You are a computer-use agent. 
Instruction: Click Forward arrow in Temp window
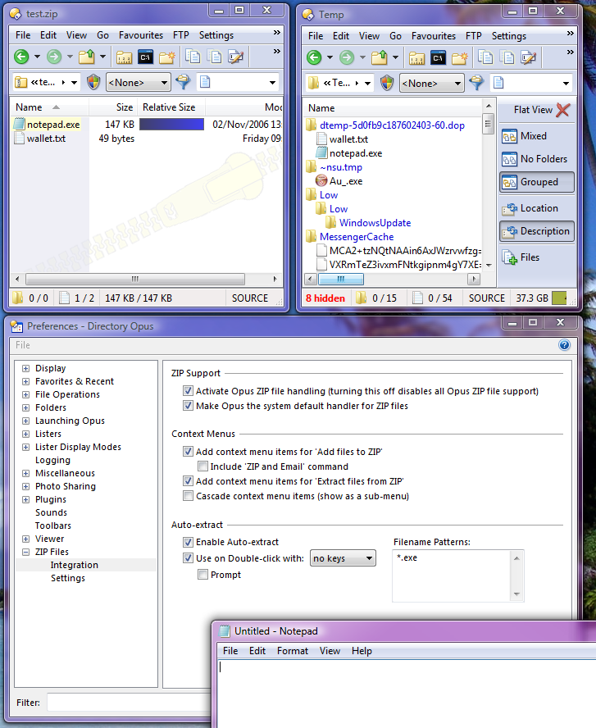click(x=347, y=57)
